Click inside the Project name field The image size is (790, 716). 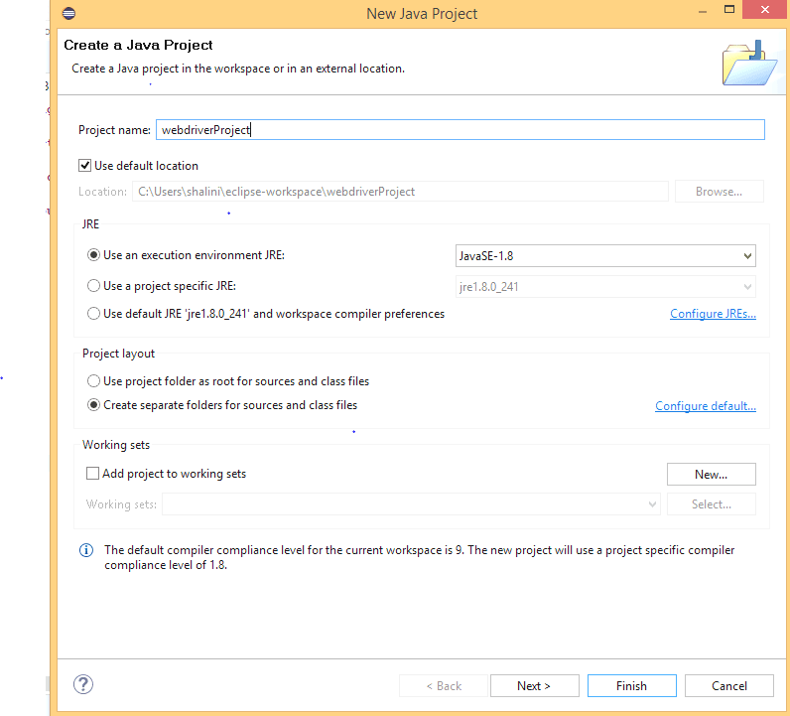coord(460,130)
